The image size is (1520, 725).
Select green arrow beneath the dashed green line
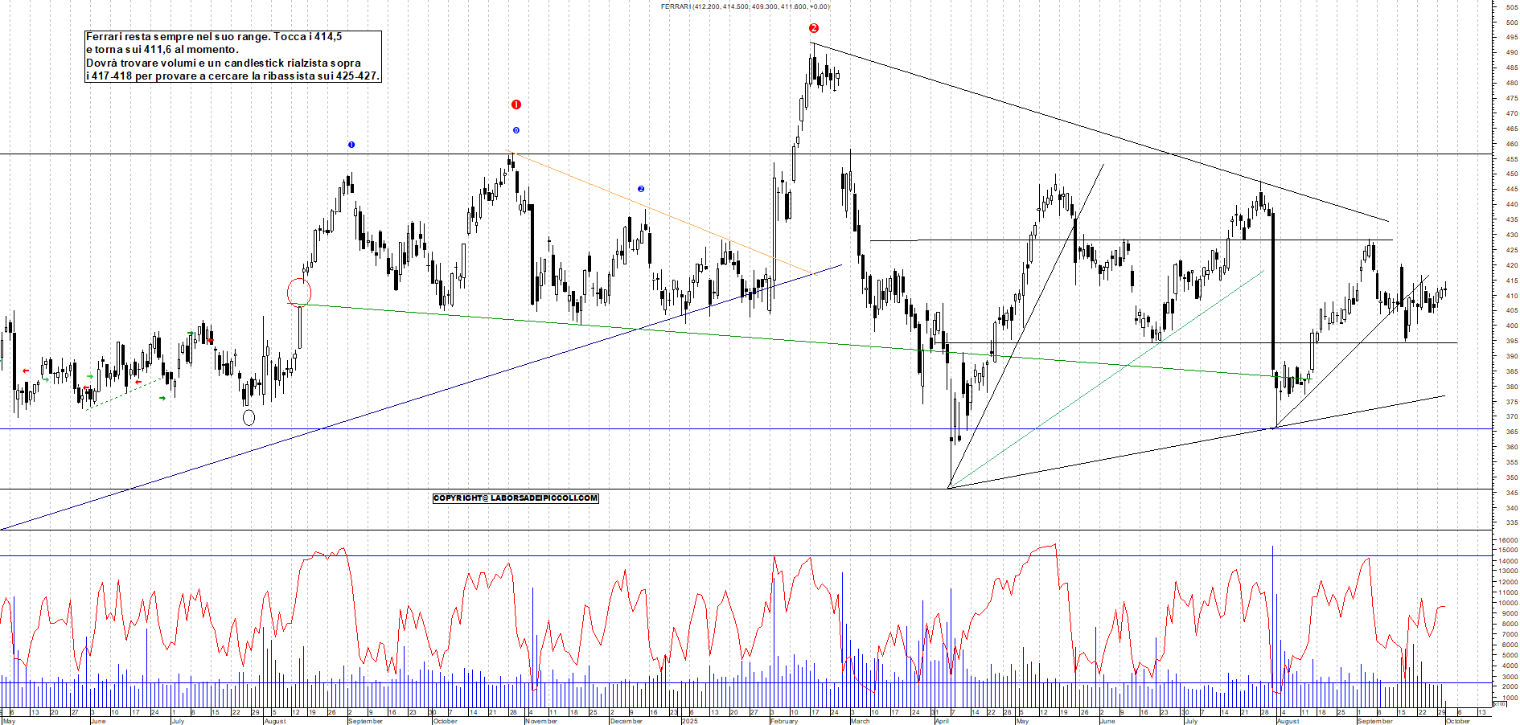pos(162,398)
